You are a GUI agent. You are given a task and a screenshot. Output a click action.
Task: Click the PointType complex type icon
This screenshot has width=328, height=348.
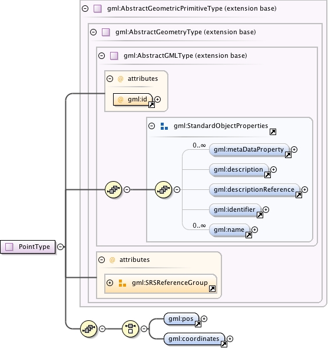tap(9, 247)
